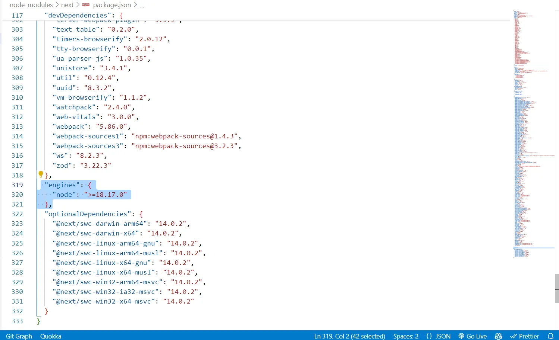The image size is (559, 340).
Task: Click the ">=18.17.0" node version value
Action: pyautogui.click(x=106, y=195)
